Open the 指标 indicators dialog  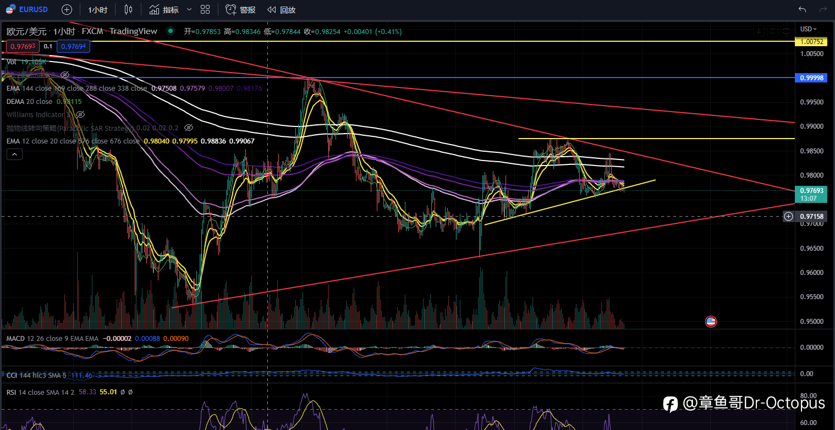click(x=164, y=9)
